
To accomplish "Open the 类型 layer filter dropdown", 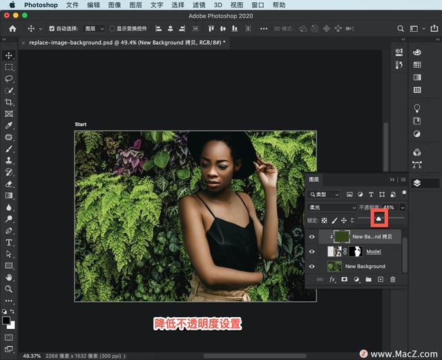I will point(324,194).
